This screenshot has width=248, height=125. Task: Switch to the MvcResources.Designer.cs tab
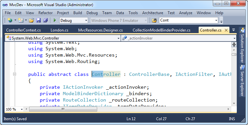pyautogui.click(x=100, y=30)
